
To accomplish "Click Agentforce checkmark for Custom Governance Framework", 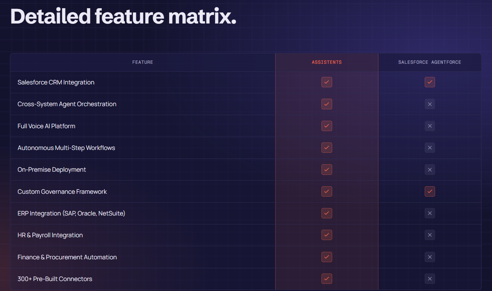I will (430, 192).
